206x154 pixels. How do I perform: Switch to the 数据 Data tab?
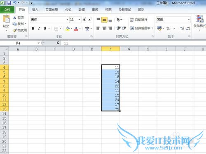[82, 9]
